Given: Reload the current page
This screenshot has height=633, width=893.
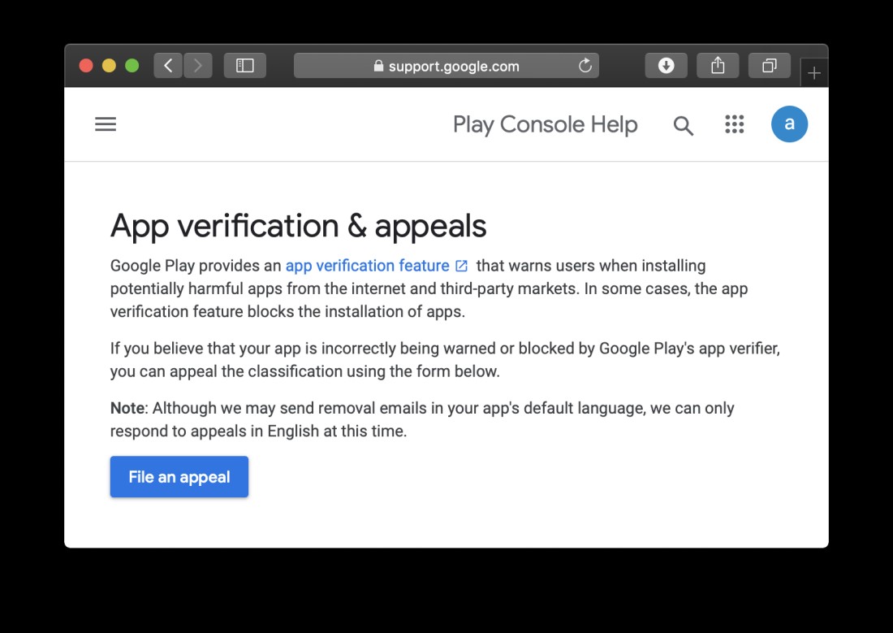Looking at the screenshot, I should (x=585, y=66).
